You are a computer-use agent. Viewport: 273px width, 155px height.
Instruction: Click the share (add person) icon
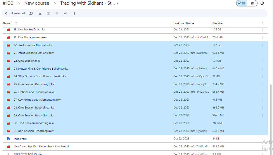31,13
